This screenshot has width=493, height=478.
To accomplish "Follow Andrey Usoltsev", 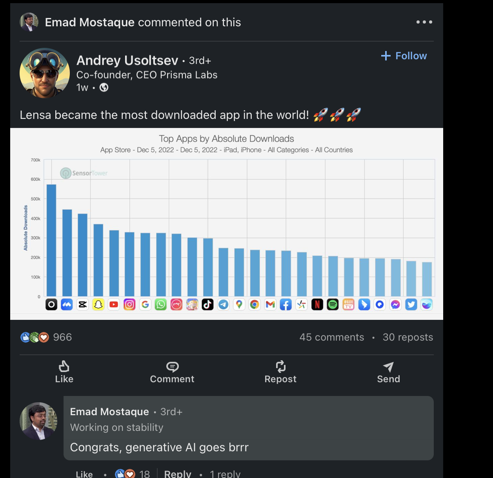I will coord(404,56).
